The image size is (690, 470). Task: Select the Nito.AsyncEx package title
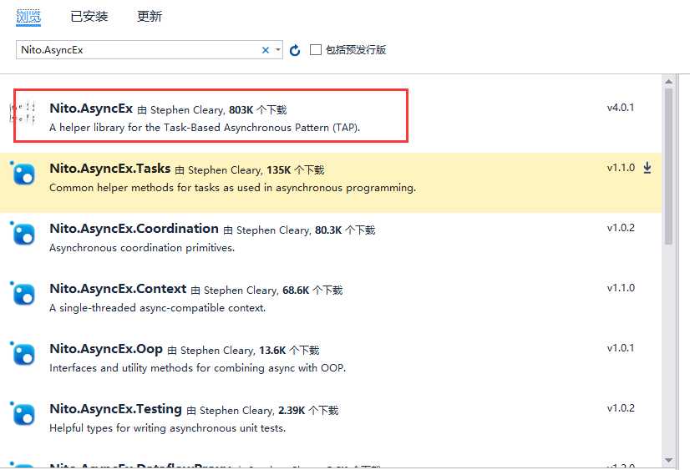[91, 109]
